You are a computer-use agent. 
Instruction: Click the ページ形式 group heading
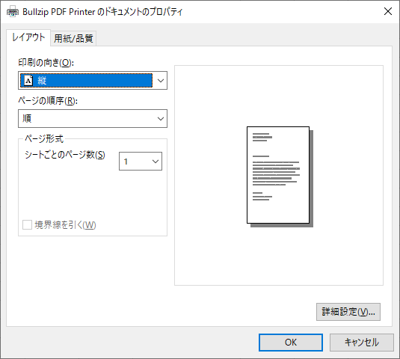pos(44,139)
